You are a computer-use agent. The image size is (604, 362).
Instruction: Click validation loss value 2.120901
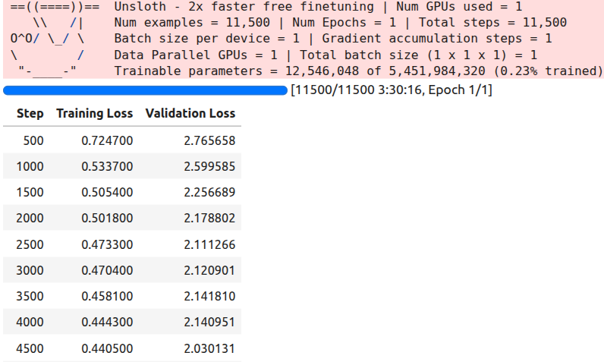(x=209, y=271)
